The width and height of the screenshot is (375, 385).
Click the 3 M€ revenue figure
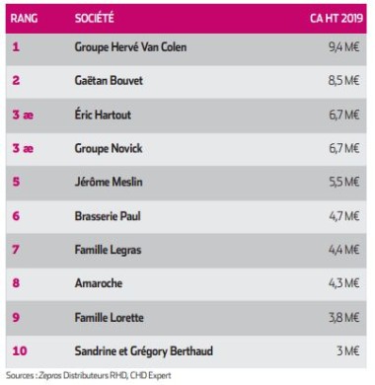tap(347, 350)
